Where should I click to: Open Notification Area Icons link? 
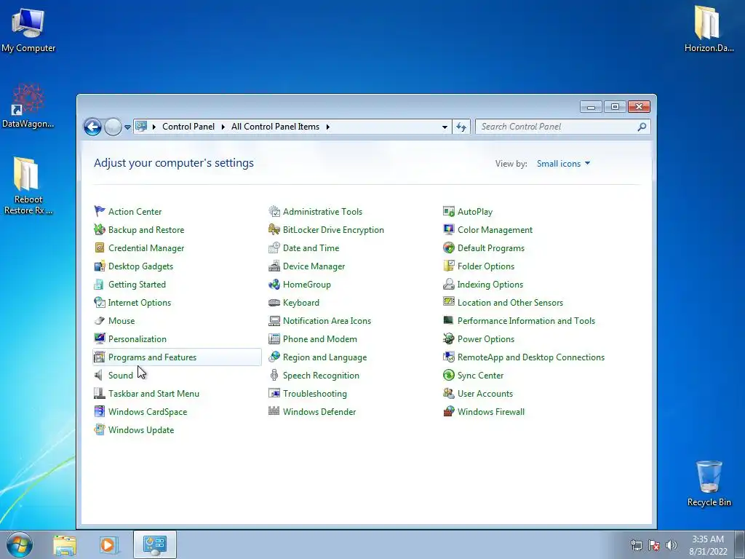click(x=327, y=321)
